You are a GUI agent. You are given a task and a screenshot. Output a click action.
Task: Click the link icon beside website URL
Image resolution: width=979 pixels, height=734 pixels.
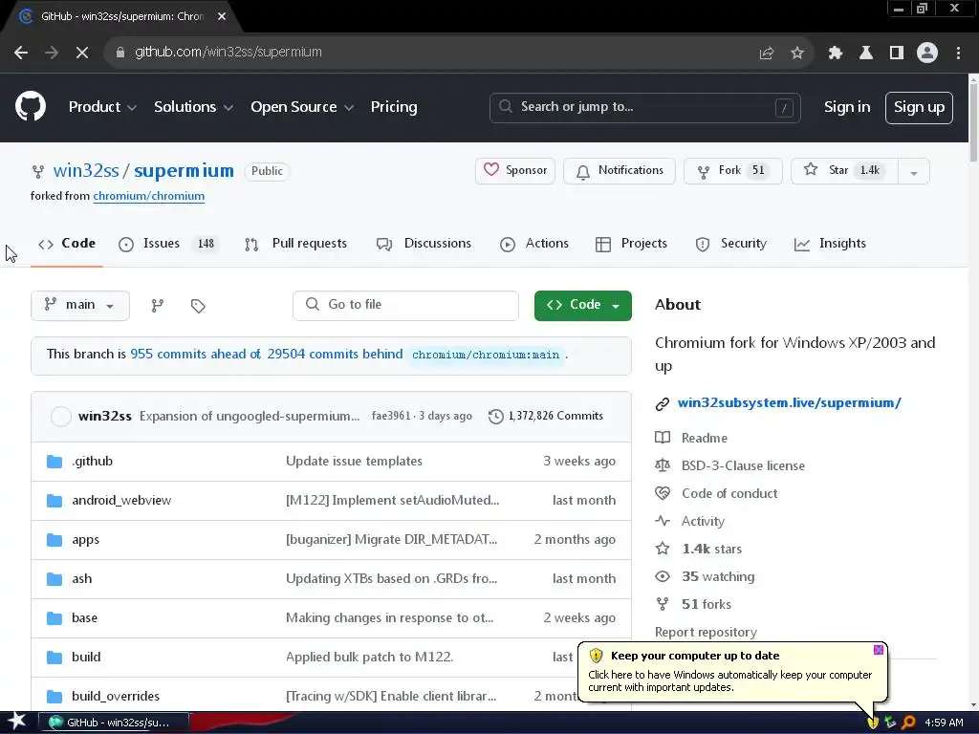663,404
